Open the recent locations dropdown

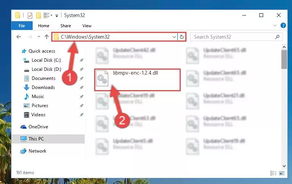[39, 37]
